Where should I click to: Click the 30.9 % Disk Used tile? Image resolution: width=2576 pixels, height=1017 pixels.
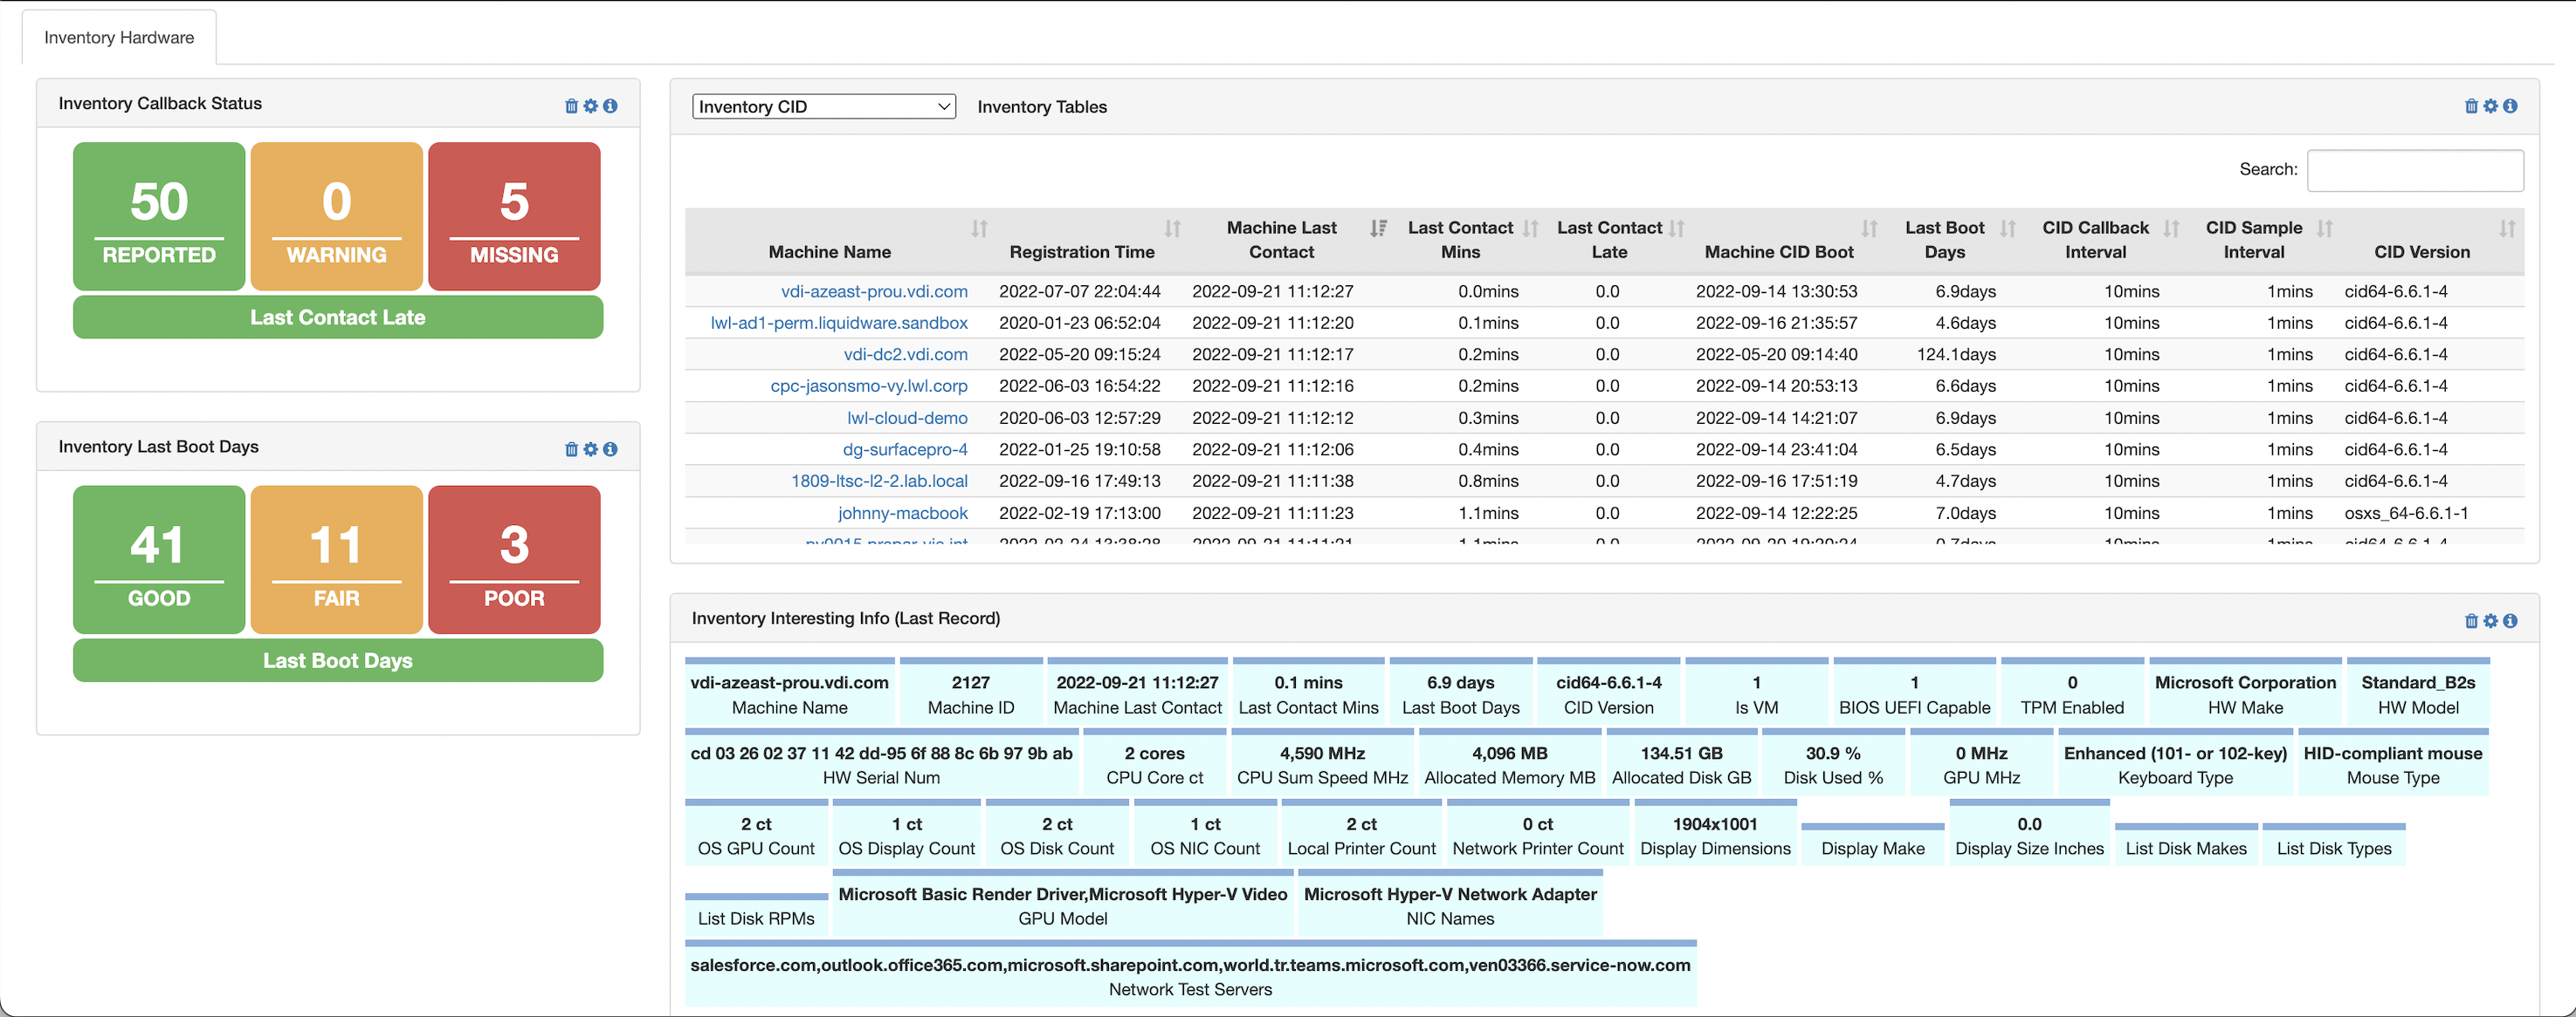1833,762
